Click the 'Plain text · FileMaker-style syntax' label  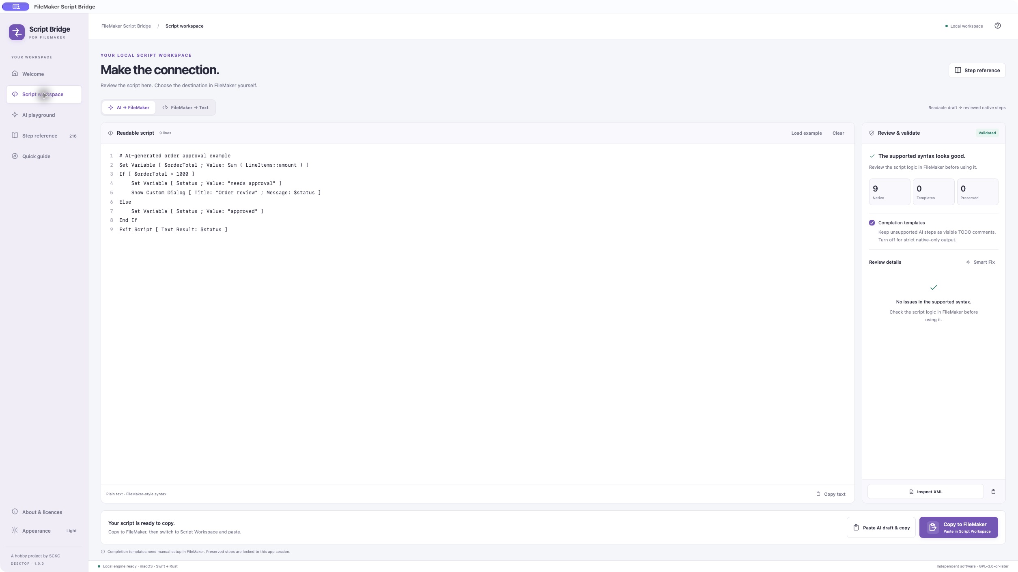pos(136,494)
